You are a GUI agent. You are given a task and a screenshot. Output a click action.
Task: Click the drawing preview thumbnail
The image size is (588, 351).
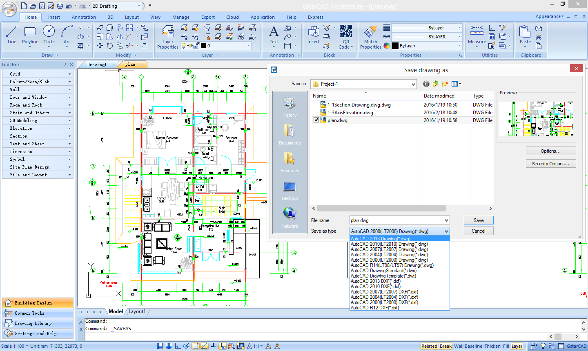536,119
